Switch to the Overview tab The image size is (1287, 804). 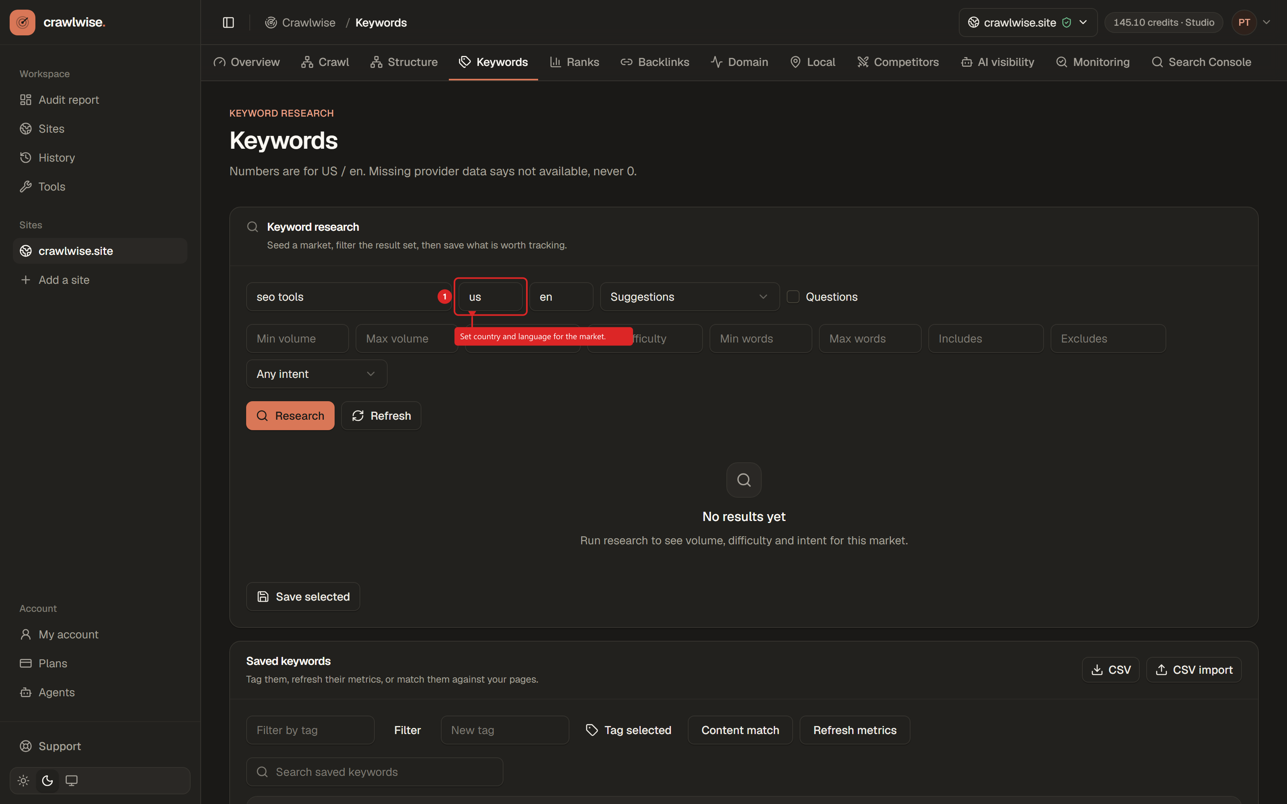(x=246, y=62)
